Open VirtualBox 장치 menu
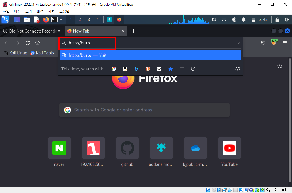Viewport: 292px width, 193px height. pyautogui.click(x=51, y=12)
